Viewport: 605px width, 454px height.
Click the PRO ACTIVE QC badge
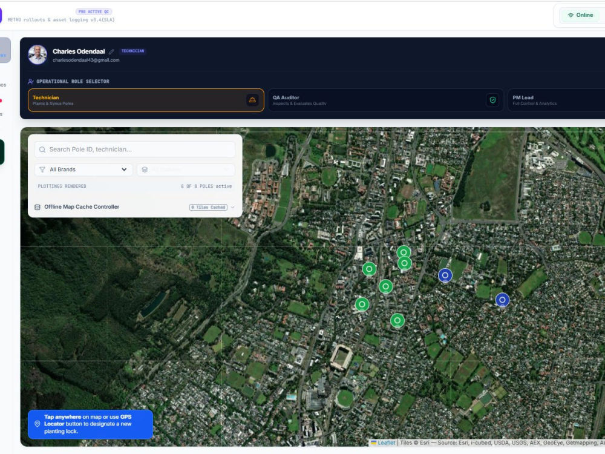[x=94, y=12]
